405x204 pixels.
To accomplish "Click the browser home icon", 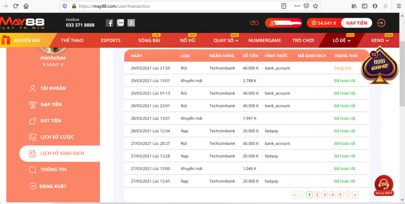I will coord(26,6).
